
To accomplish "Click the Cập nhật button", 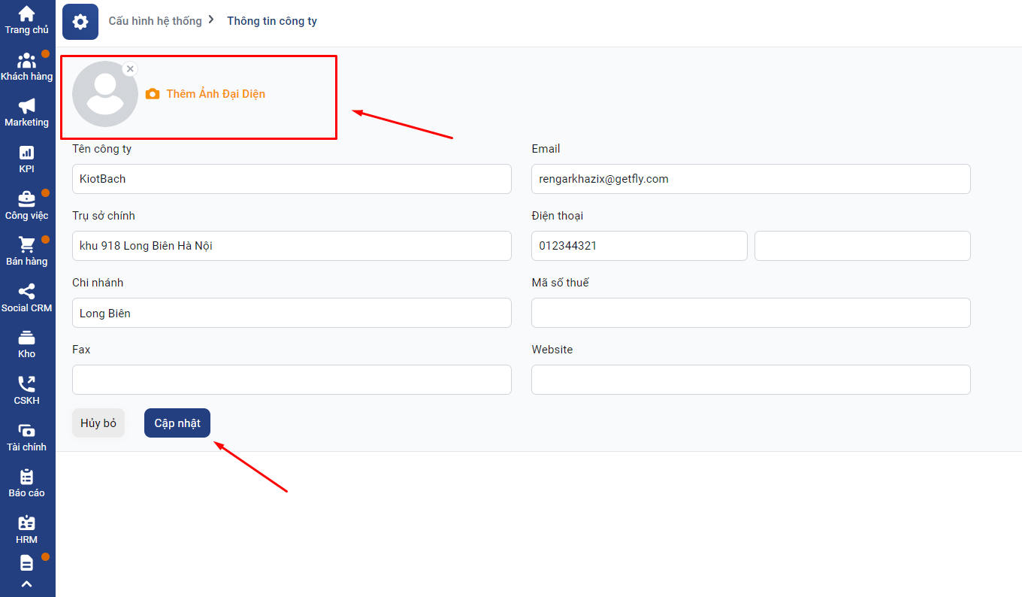I will pyautogui.click(x=177, y=423).
